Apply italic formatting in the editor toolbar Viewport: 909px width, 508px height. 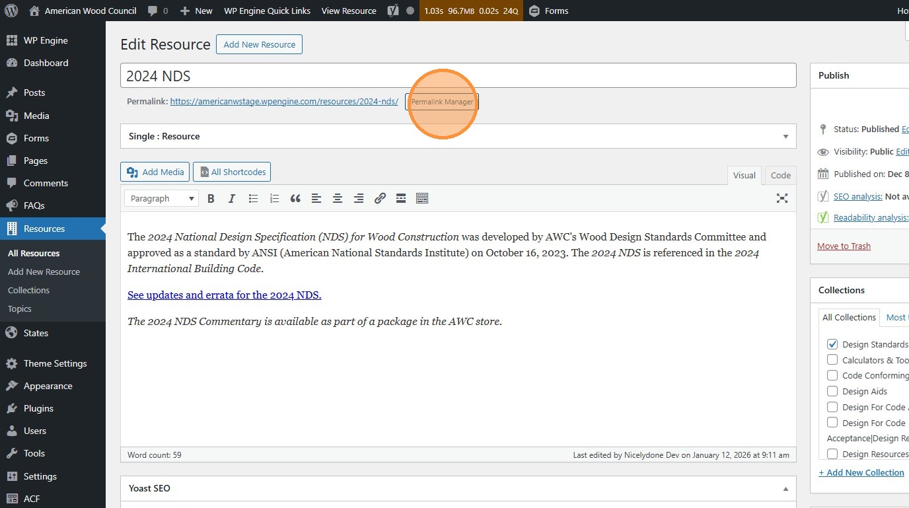232,198
